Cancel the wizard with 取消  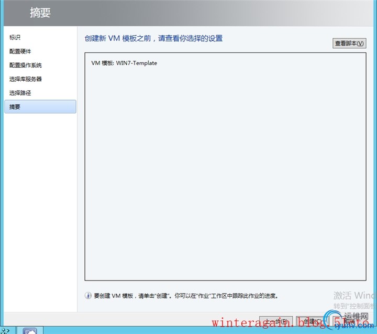pyautogui.click(x=350, y=321)
